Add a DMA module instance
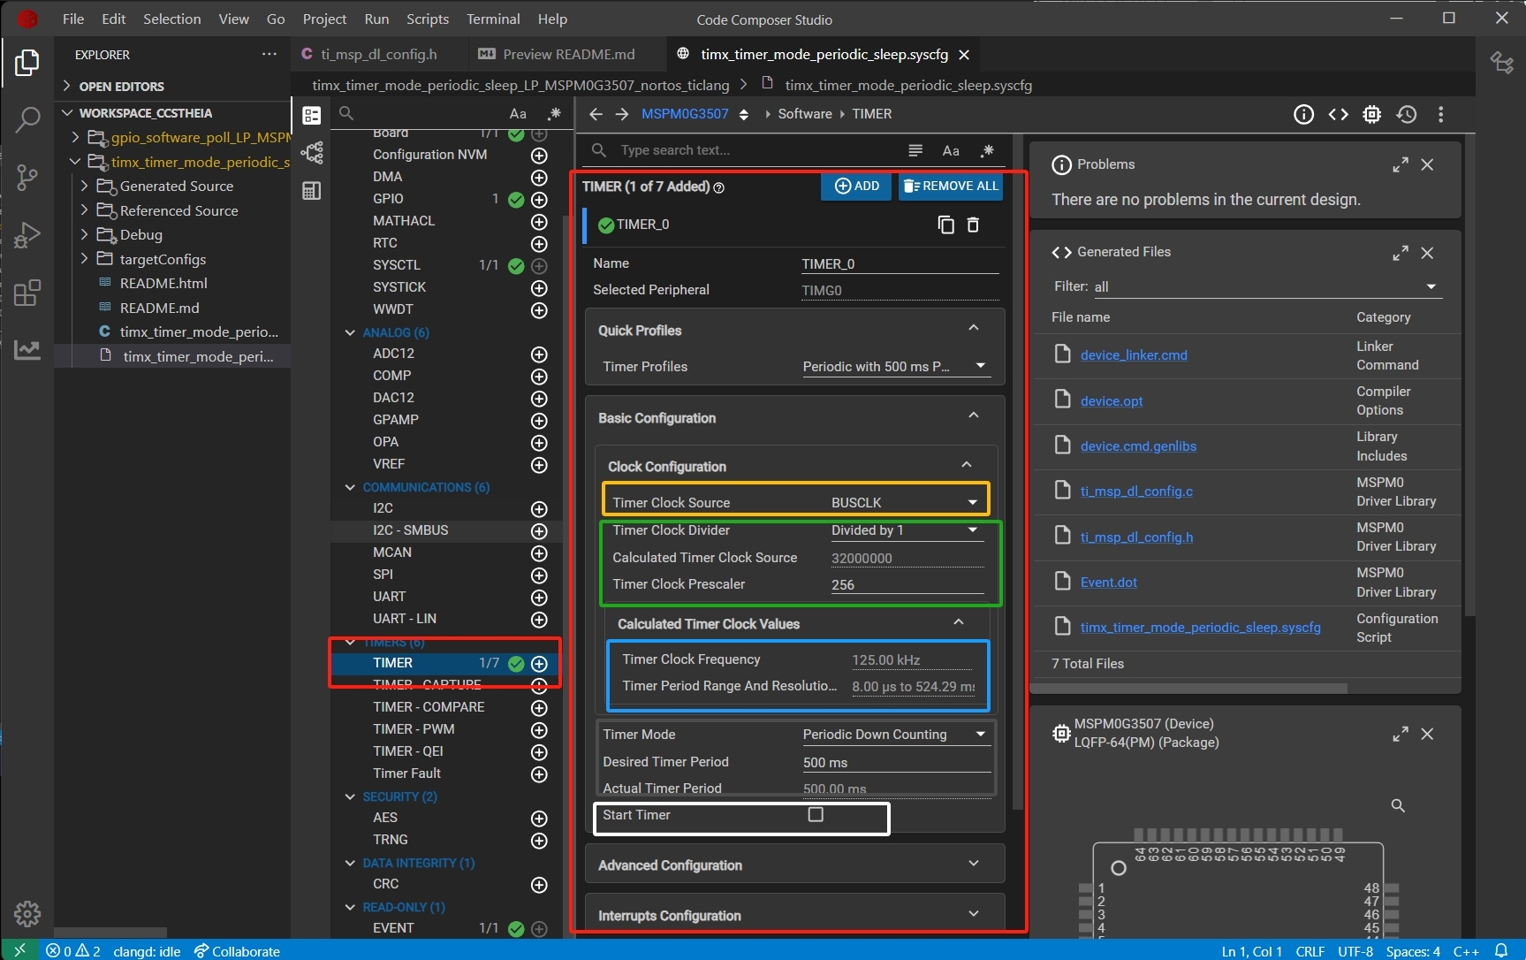Image resolution: width=1526 pixels, height=960 pixels. 539,177
